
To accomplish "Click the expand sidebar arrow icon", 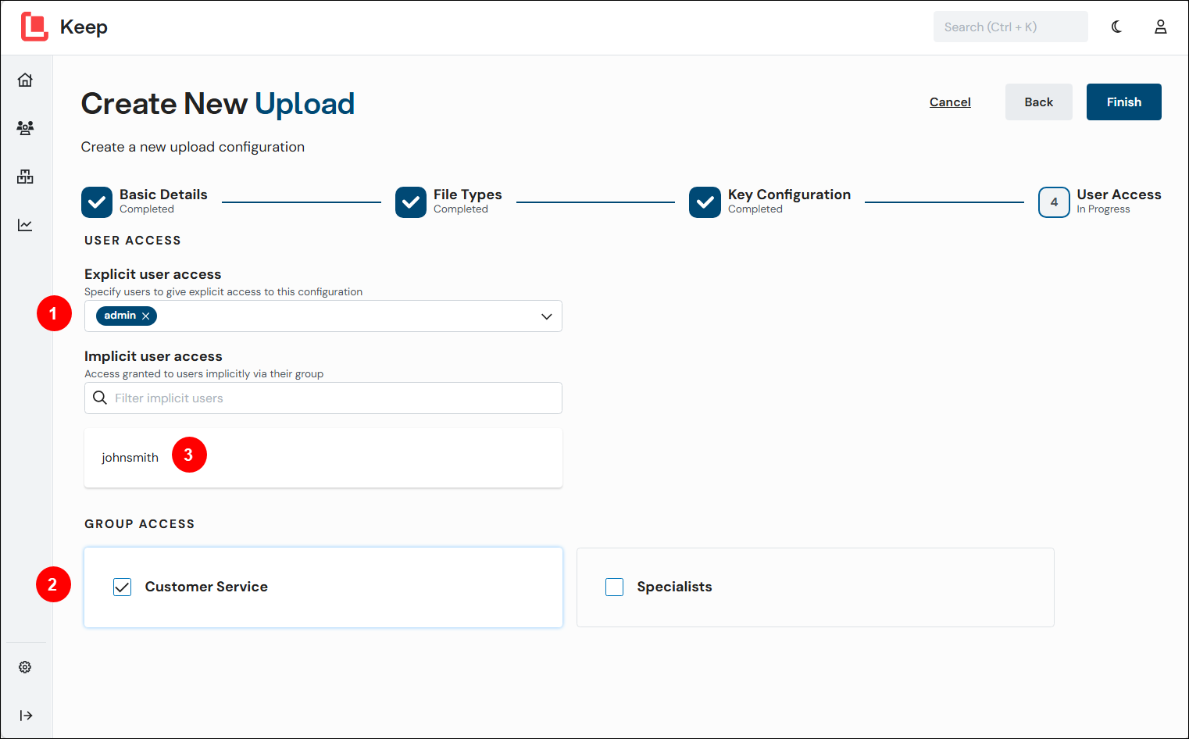I will (26, 716).
